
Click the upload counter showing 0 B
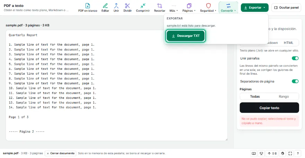pyautogui.click(x=272, y=154)
